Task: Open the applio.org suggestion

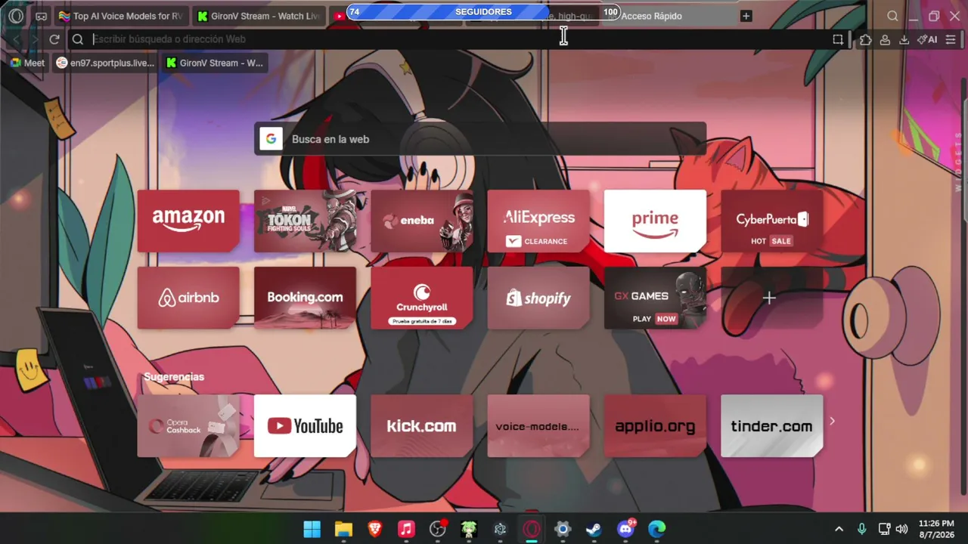Action: (x=655, y=426)
